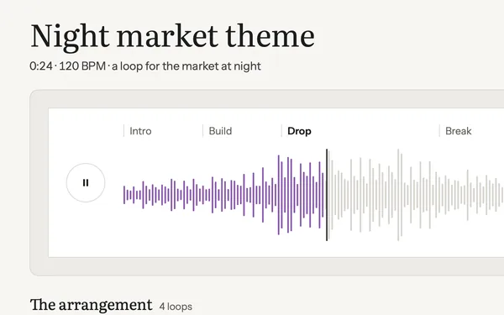Click the black playhead line on waveform

click(327, 195)
